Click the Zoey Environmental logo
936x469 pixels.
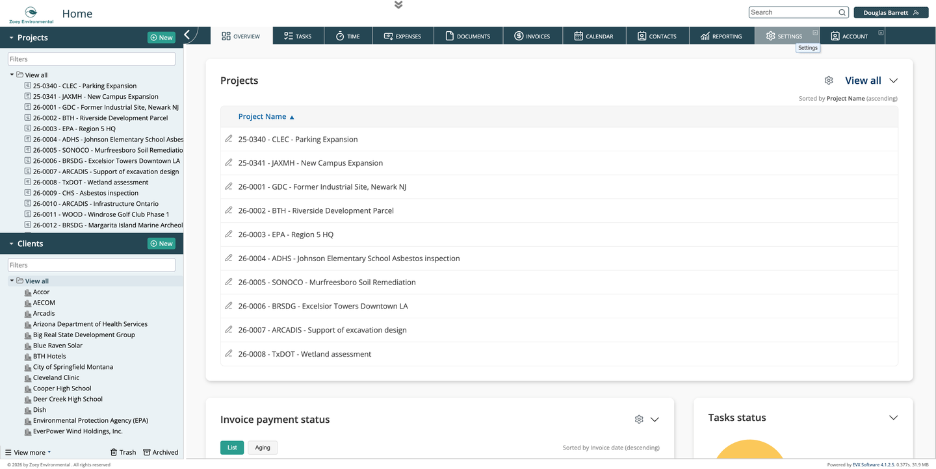(31, 15)
